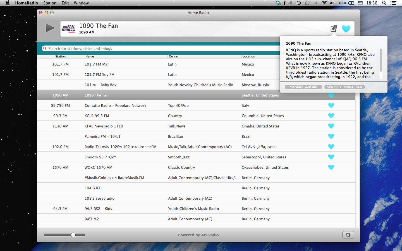Image resolution: width=402 pixels, height=251 pixels.
Task: Select the 104.6 RTL station
Action: (x=94, y=188)
